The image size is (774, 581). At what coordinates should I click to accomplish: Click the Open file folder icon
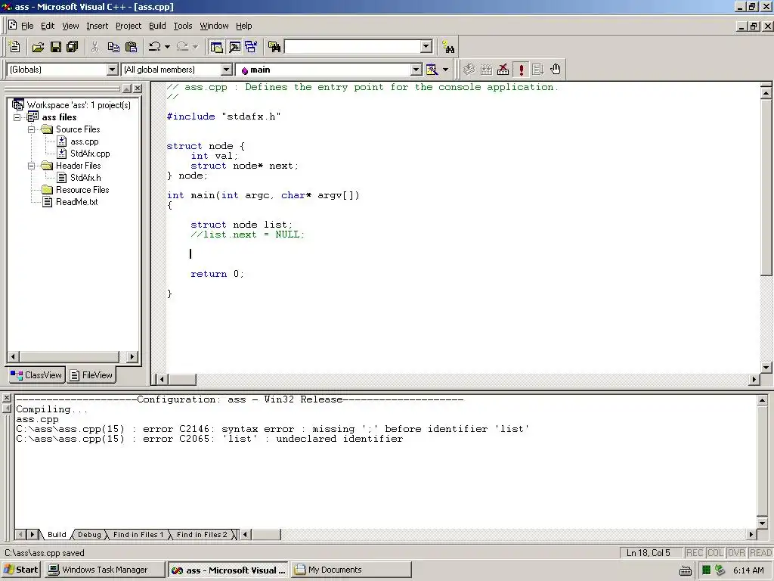38,47
